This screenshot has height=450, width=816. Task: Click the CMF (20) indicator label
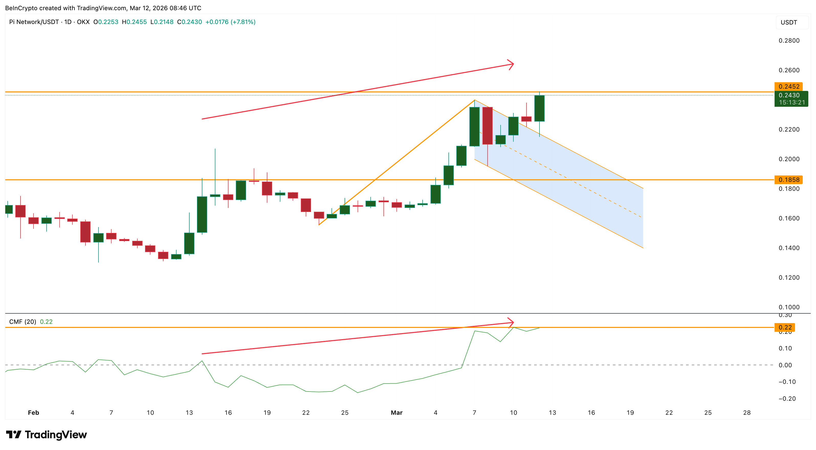[23, 322]
